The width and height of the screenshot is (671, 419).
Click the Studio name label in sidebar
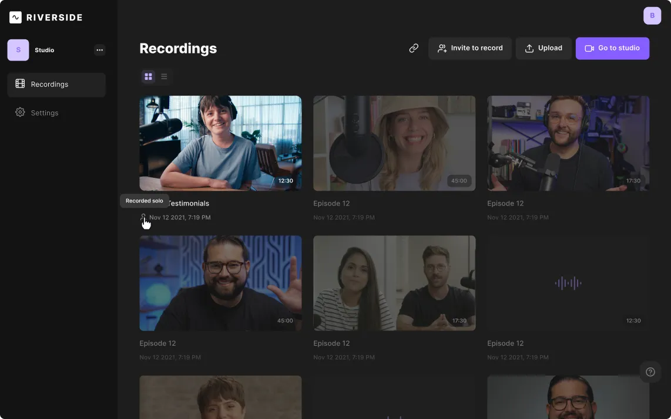click(45, 50)
